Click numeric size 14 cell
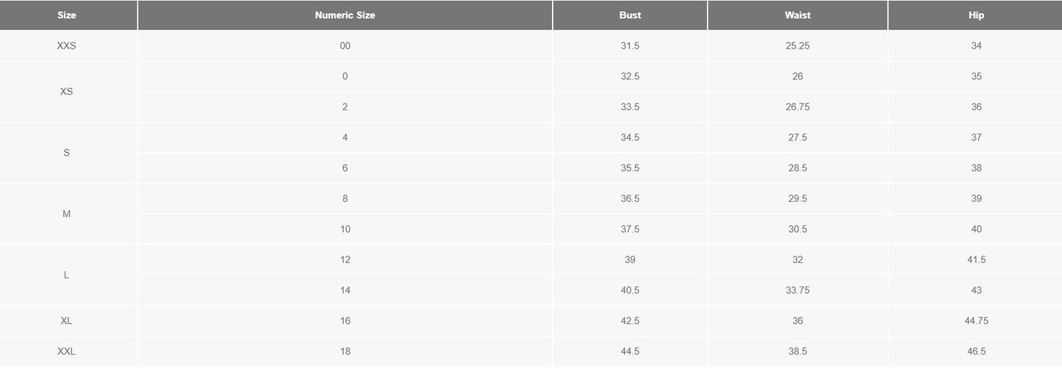Viewport: 1062px width, 368px height. [345, 290]
